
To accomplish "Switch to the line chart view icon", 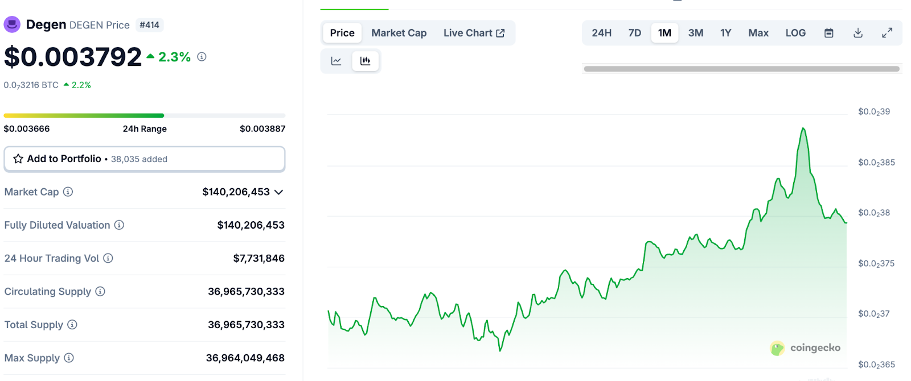I will 337,61.
